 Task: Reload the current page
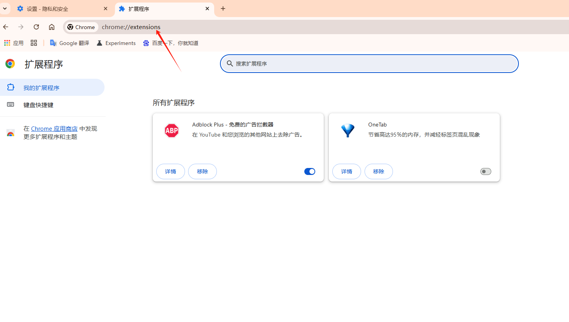tap(36, 27)
